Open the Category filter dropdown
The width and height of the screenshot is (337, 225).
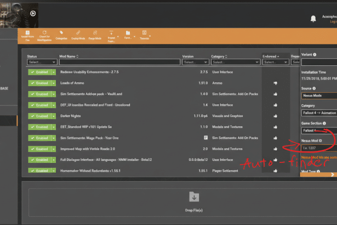click(236, 62)
